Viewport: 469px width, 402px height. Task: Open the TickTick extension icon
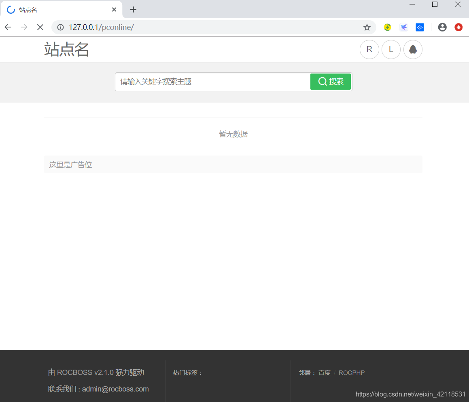pos(420,27)
